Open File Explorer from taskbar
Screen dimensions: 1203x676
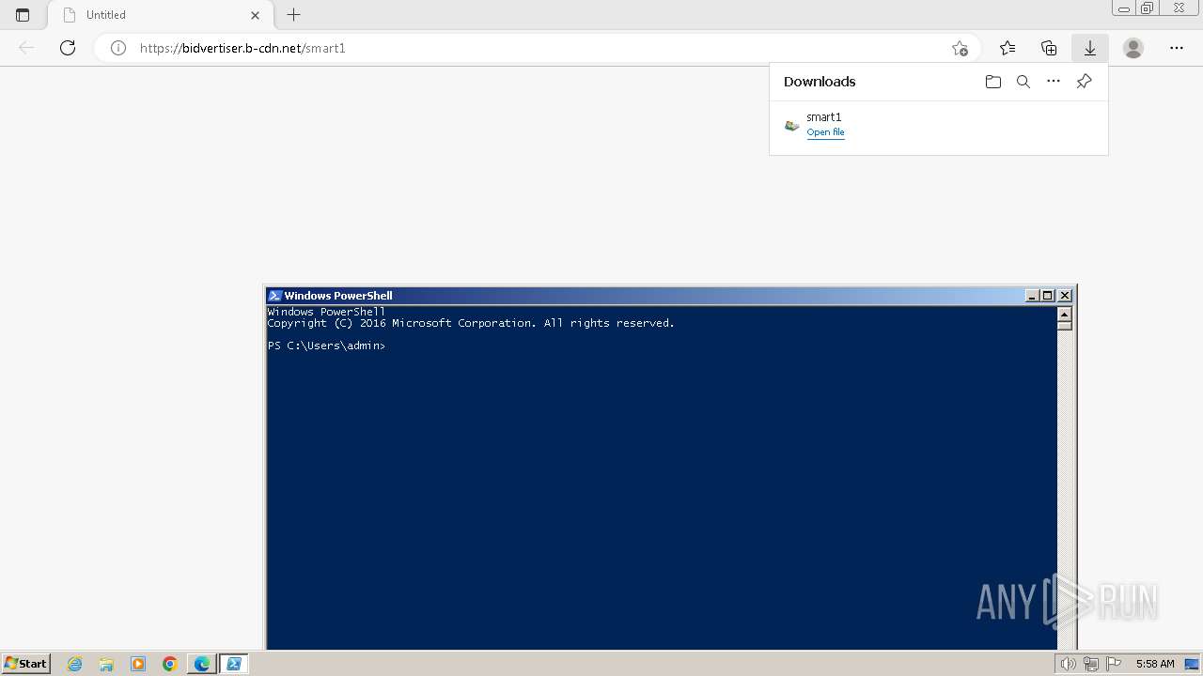[x=106, y=664]
